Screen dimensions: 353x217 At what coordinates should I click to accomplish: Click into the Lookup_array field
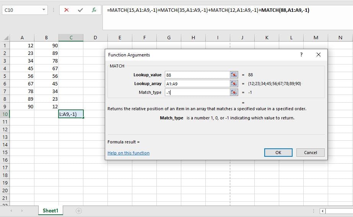(x=197, y=84)
